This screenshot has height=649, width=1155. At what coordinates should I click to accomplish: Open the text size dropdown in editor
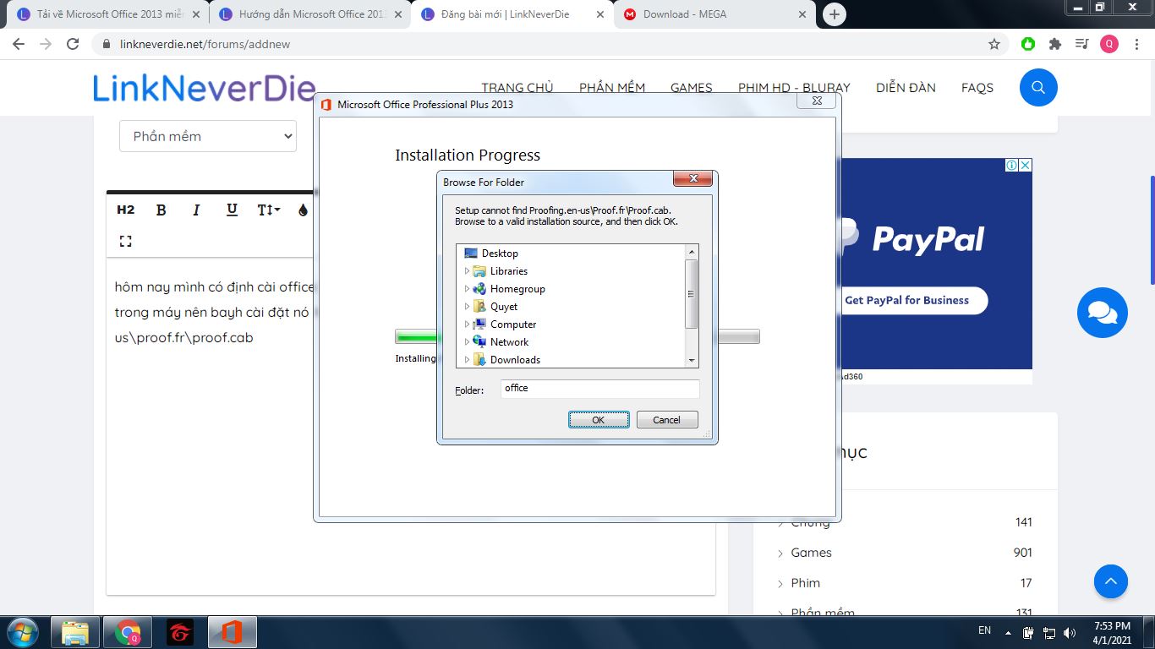pos(268,210)
